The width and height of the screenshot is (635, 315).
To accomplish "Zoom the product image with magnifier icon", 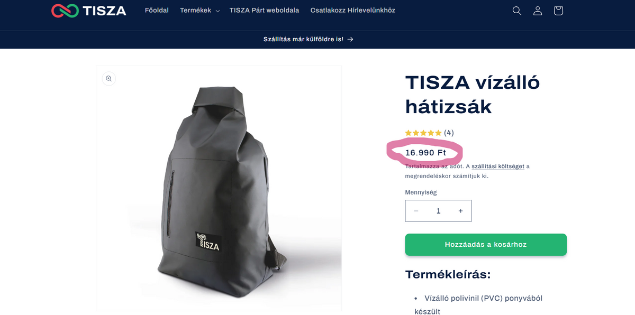I will 108,79.
